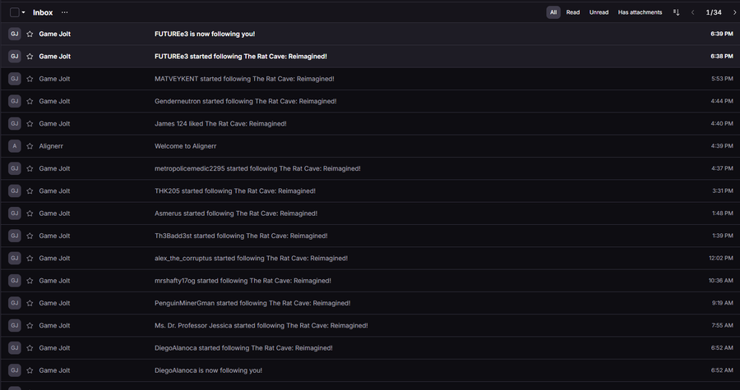Open the Ms. Dr. Professor Jessica email

[261, 325]
